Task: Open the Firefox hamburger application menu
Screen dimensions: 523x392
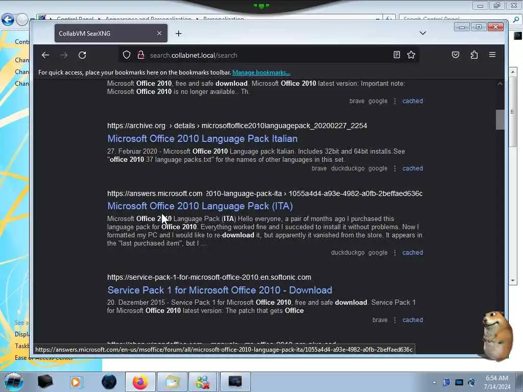Action: 492,55
